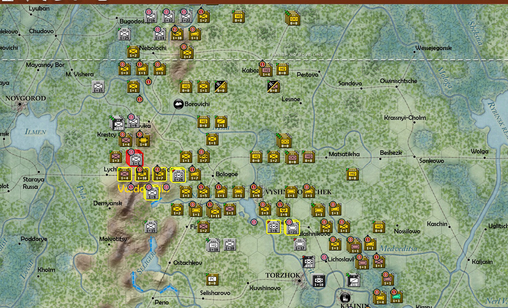Image resolution: width=508 pixels, height=308 pixels.
Task: Click the Kholm town label
Action: click(46, 270)
